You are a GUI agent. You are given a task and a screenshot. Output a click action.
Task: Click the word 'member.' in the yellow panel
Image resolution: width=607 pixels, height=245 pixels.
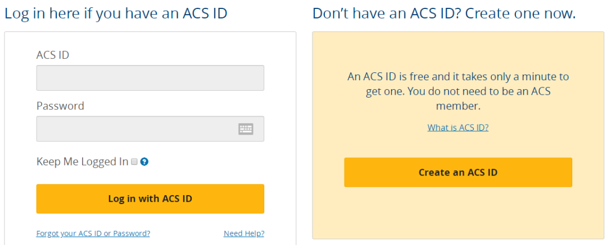[x=458, y=106]
